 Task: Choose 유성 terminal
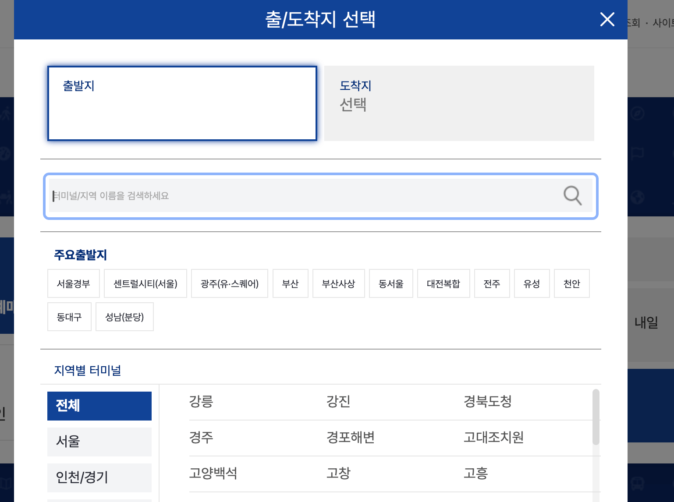532,283
